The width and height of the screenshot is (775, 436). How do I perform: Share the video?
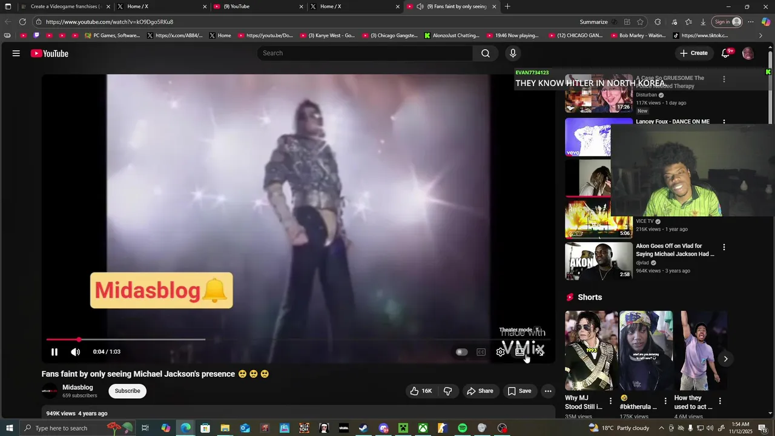[480, 391]
